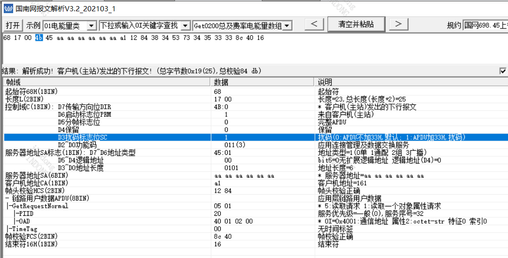Click the 打开 button
The image size is (508, 258).
coord(13,26)
